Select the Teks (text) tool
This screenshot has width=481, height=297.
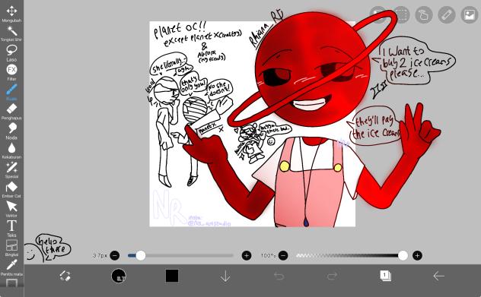pos(11,229)
